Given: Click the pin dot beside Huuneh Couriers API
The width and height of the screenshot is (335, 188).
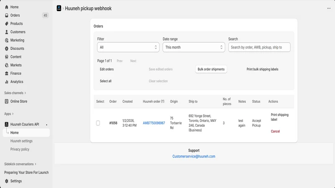Looking at the screenshot, I should click(x=46, y=124).
